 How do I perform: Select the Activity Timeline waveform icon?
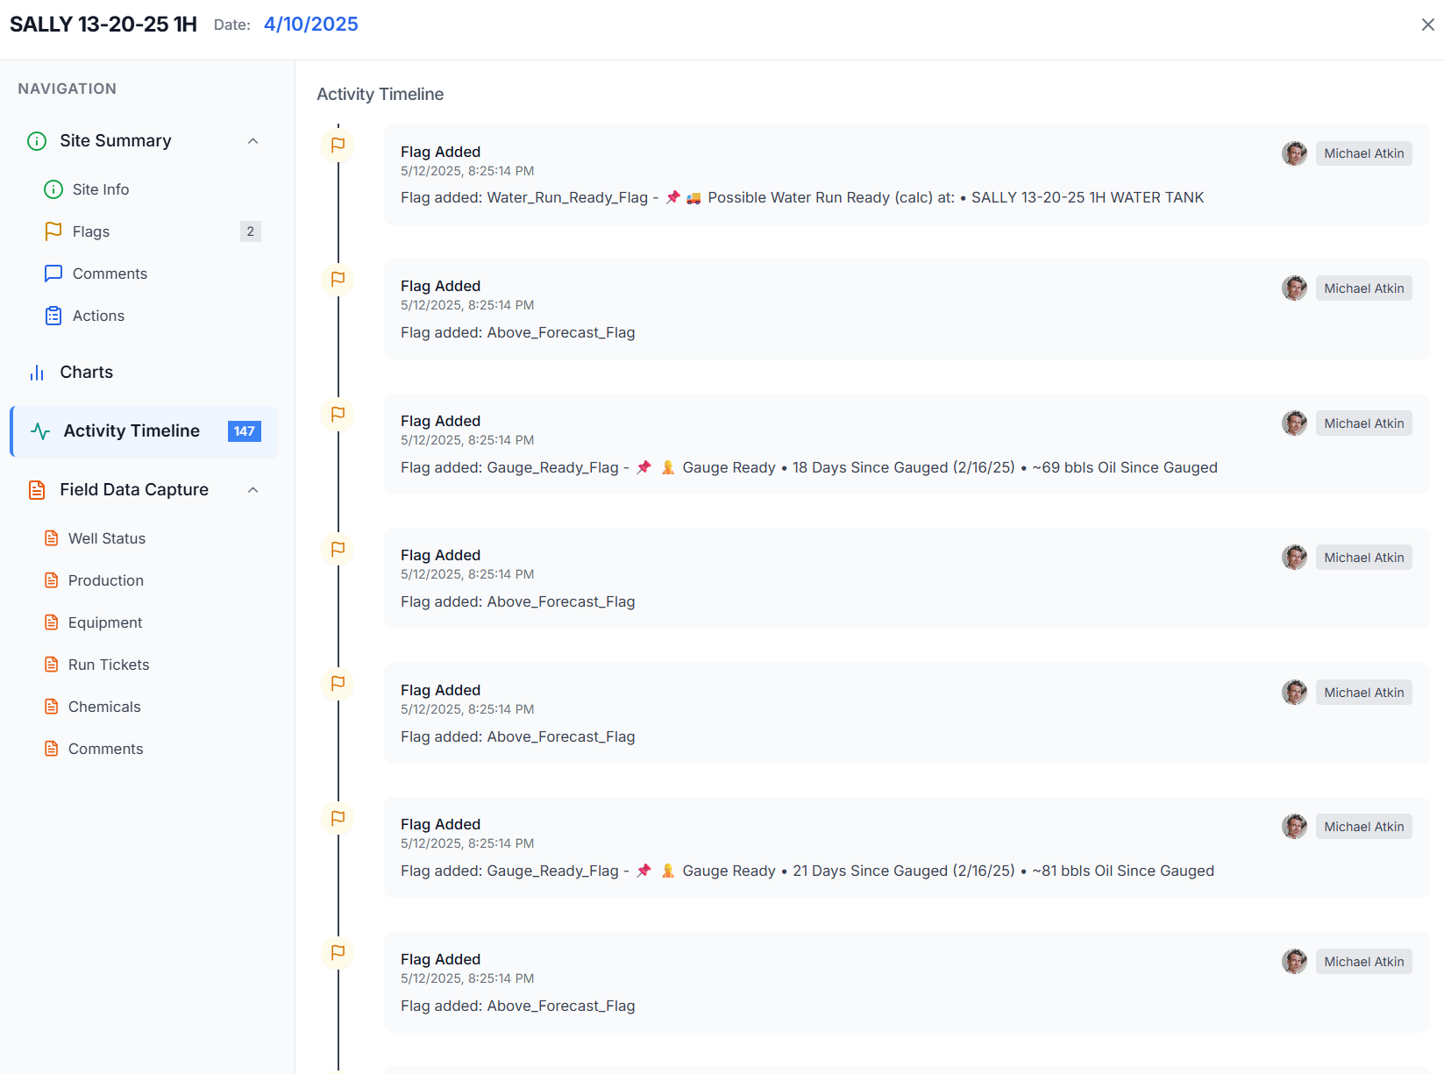pyautogui.click(x=40, y=430)
